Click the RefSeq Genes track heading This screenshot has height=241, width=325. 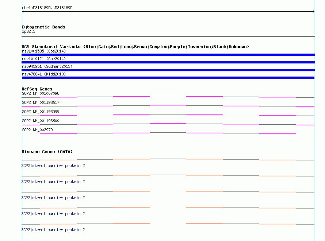point(37,89)
